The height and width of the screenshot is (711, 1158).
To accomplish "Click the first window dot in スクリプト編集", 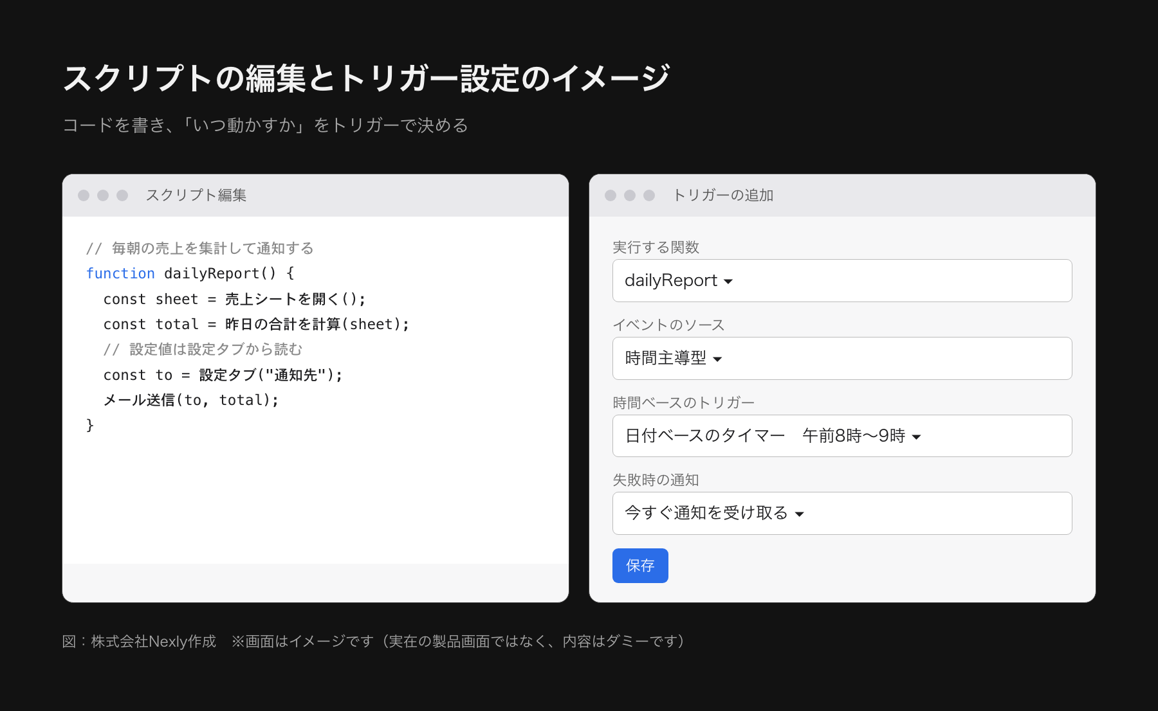I will pyautogui.click(x=84, y=195).
